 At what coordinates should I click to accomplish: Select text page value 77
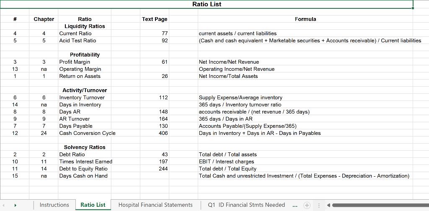[155, 33]
